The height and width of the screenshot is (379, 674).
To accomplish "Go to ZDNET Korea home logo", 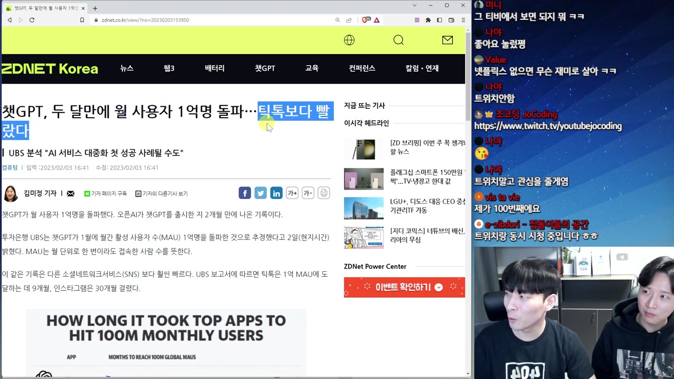I will (50, 69).
